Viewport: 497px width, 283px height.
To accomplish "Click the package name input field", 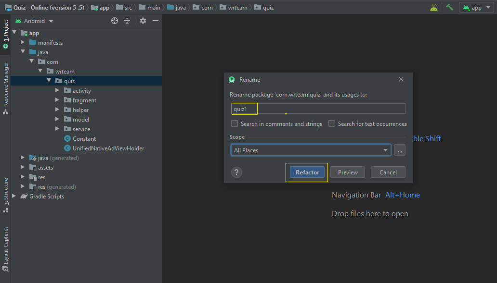I will [318, 109].
